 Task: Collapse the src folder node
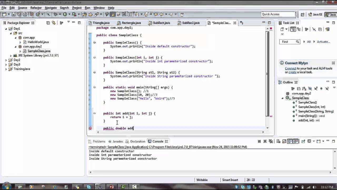click(11, 33)
